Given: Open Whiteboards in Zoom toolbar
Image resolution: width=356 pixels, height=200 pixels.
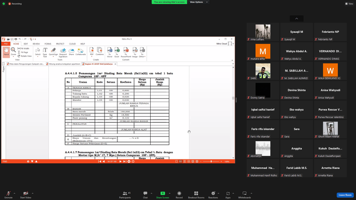Looking at the screenshot, I should (x=245, y=194).
